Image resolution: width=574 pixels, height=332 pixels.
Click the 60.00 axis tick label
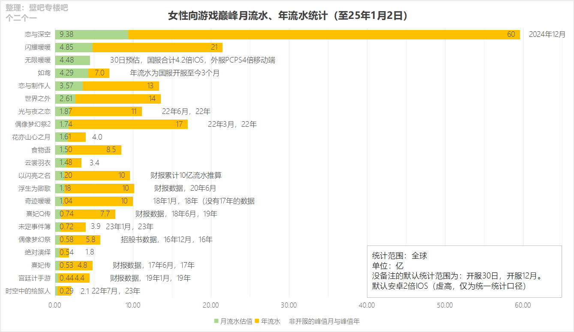point(523,305)
